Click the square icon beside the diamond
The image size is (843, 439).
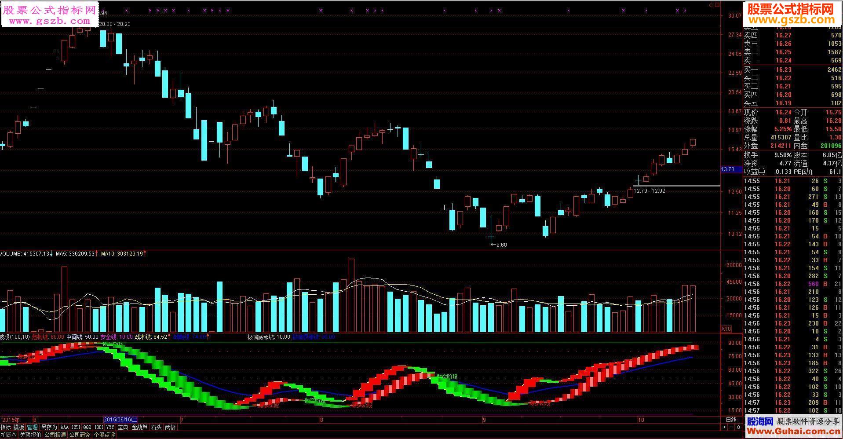717,5
